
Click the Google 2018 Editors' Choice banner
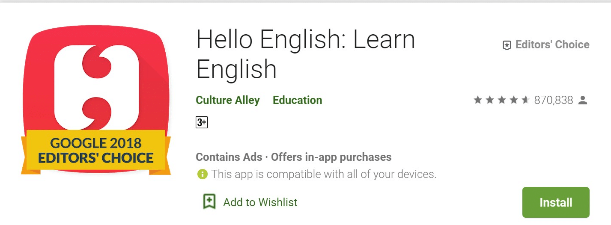point(95,150)
